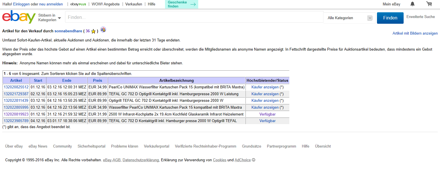Open item number 132020825512
Screen dimensions: 440x187
pyautogui.click(x=16, y=87)
